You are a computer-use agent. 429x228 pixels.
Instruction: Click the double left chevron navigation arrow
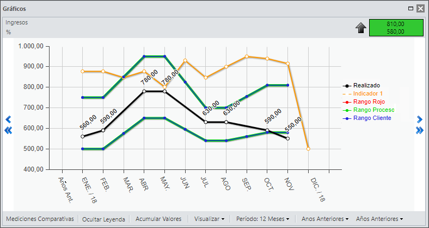[x=9, y=131]
